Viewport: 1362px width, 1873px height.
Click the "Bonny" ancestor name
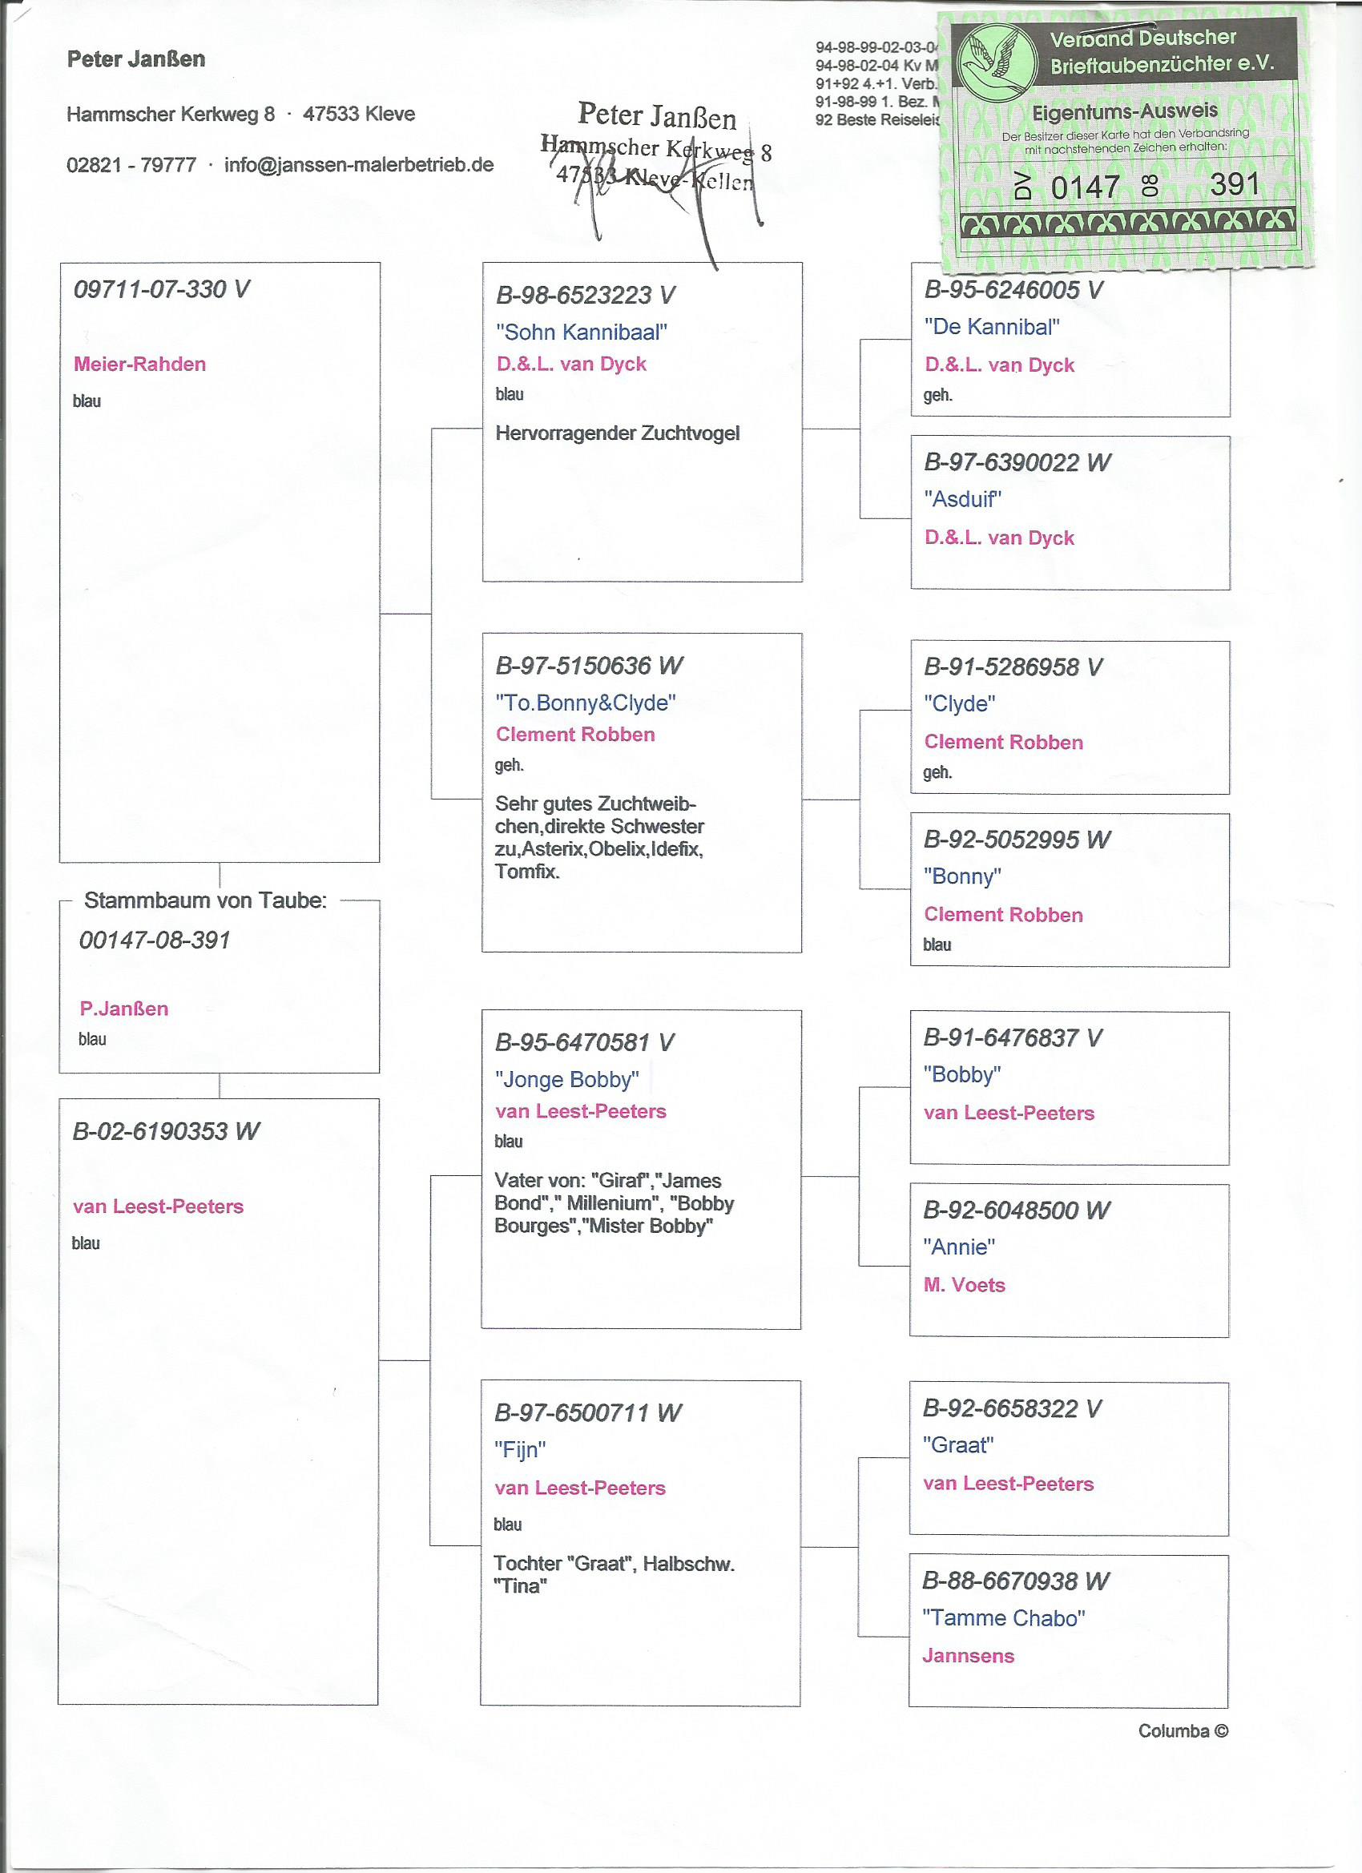[962, 876]
